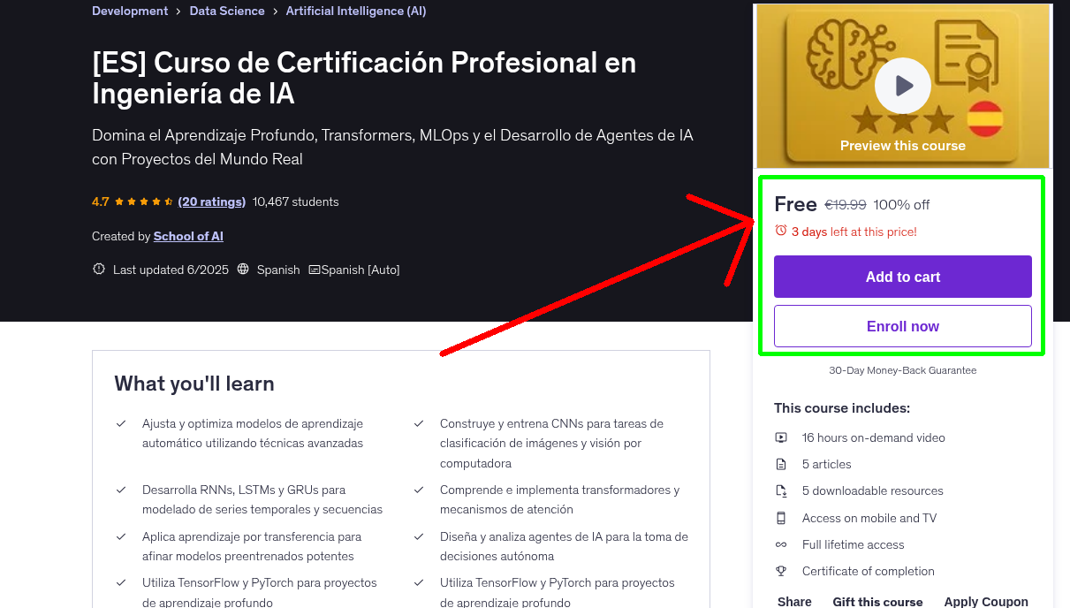Click the certificate trophy icon
This screenshot has height=608, width=1070.
pyautogui.click(x=781, y=571)
